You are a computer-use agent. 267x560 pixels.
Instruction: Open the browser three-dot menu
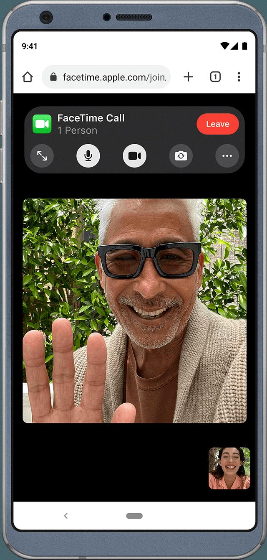(239, 77)
